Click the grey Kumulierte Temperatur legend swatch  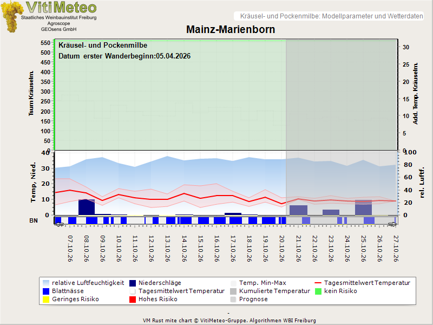pos(233,291)
